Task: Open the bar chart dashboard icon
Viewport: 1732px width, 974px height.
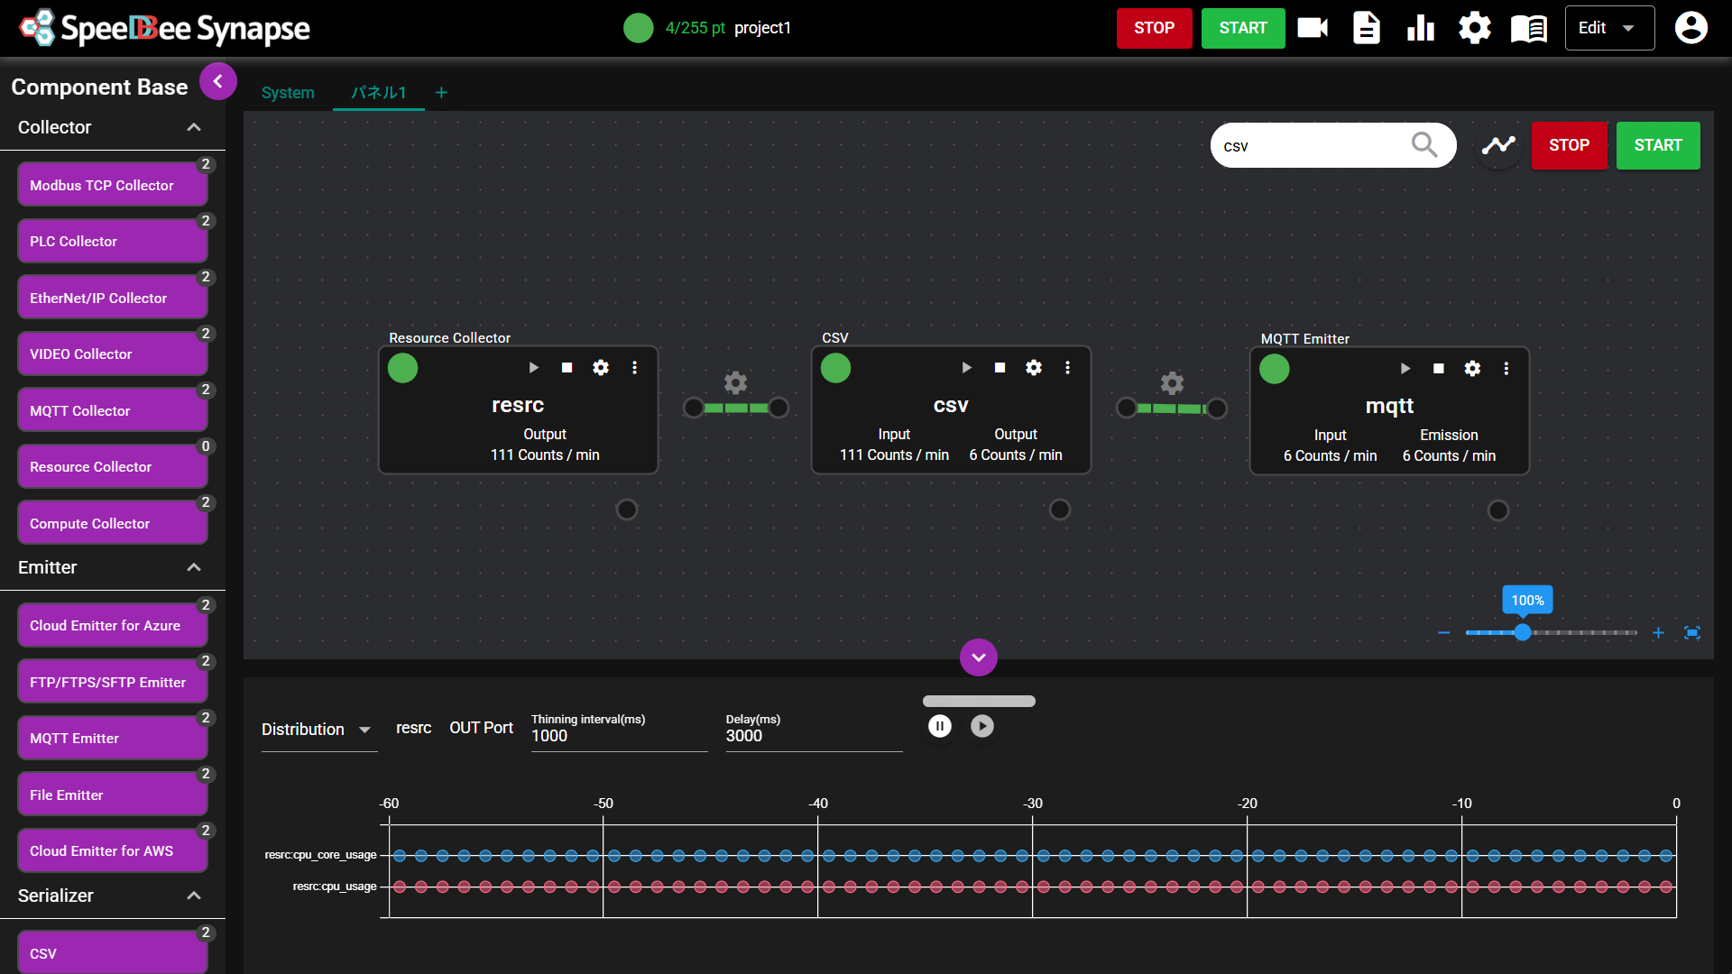Action: point(1420,28)
